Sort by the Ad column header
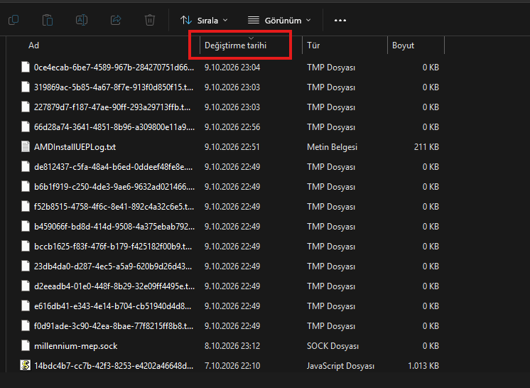Viewport: 530px width, 388px height. tap(33, 45)
